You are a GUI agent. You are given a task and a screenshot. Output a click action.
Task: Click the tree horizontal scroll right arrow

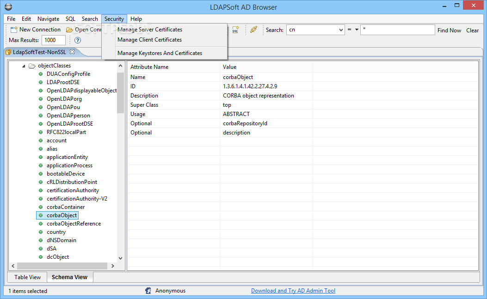[113, 266]
